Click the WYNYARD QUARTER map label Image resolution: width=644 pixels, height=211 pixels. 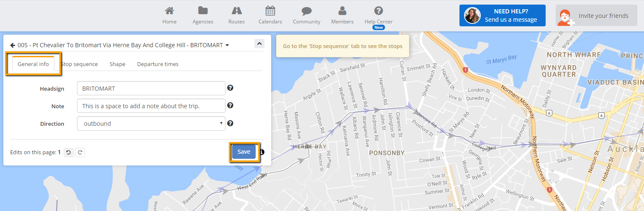click(559, 71)
